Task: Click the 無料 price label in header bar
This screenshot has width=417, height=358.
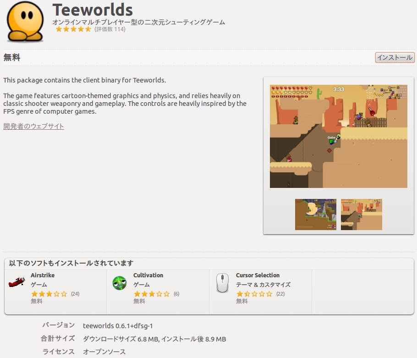Action: click(12, 57)
